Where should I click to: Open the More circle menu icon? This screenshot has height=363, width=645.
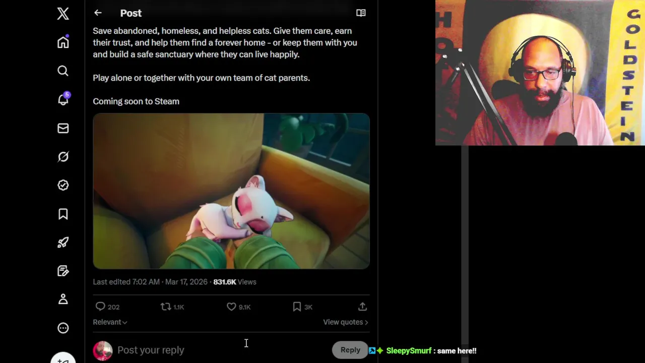pyautogui.click(x=63, y=328)
